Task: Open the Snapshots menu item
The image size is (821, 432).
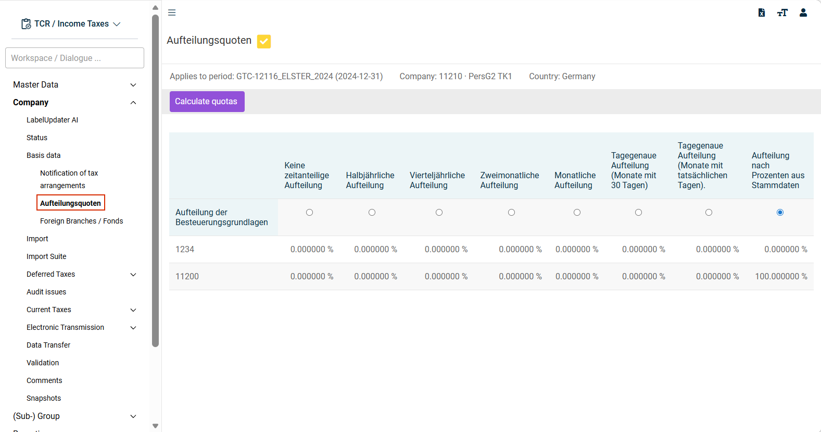Action: click(44, 398)
